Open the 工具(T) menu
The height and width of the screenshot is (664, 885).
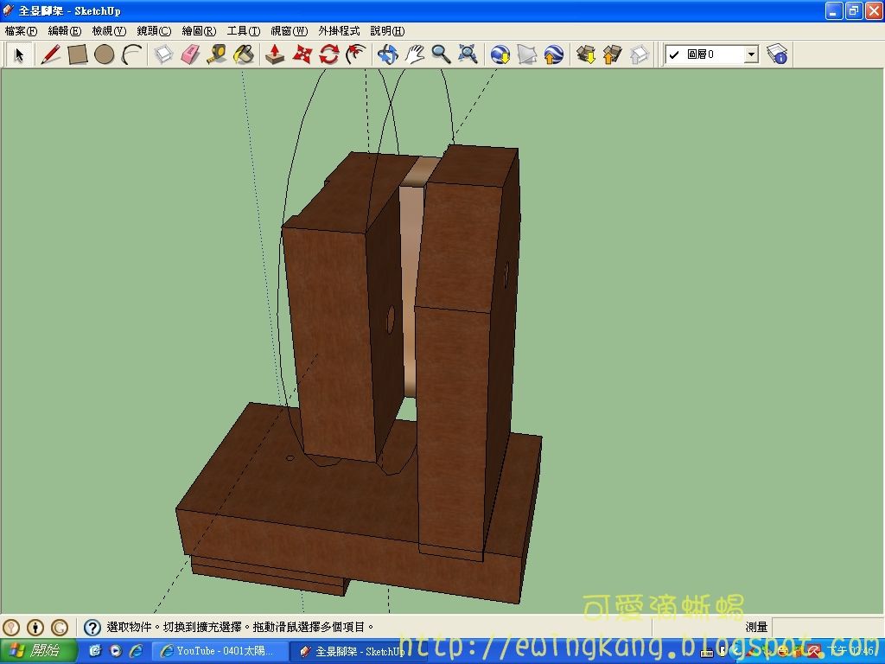pos(244,31)
